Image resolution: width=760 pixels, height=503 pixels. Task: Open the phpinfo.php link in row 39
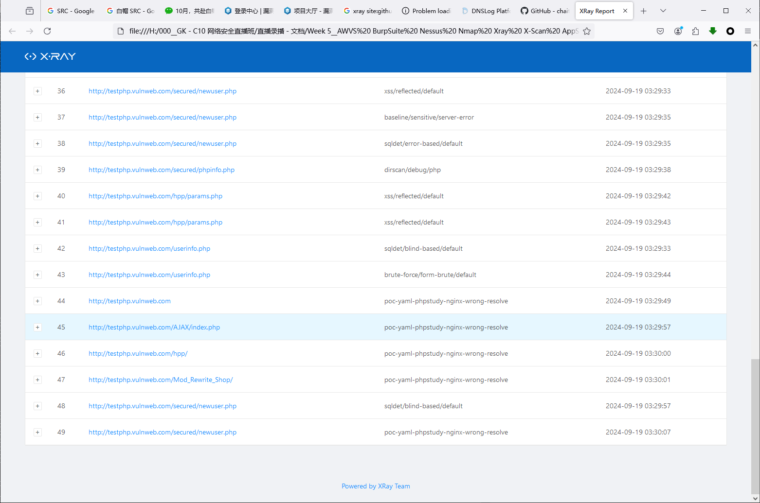[x=162, y=170]
